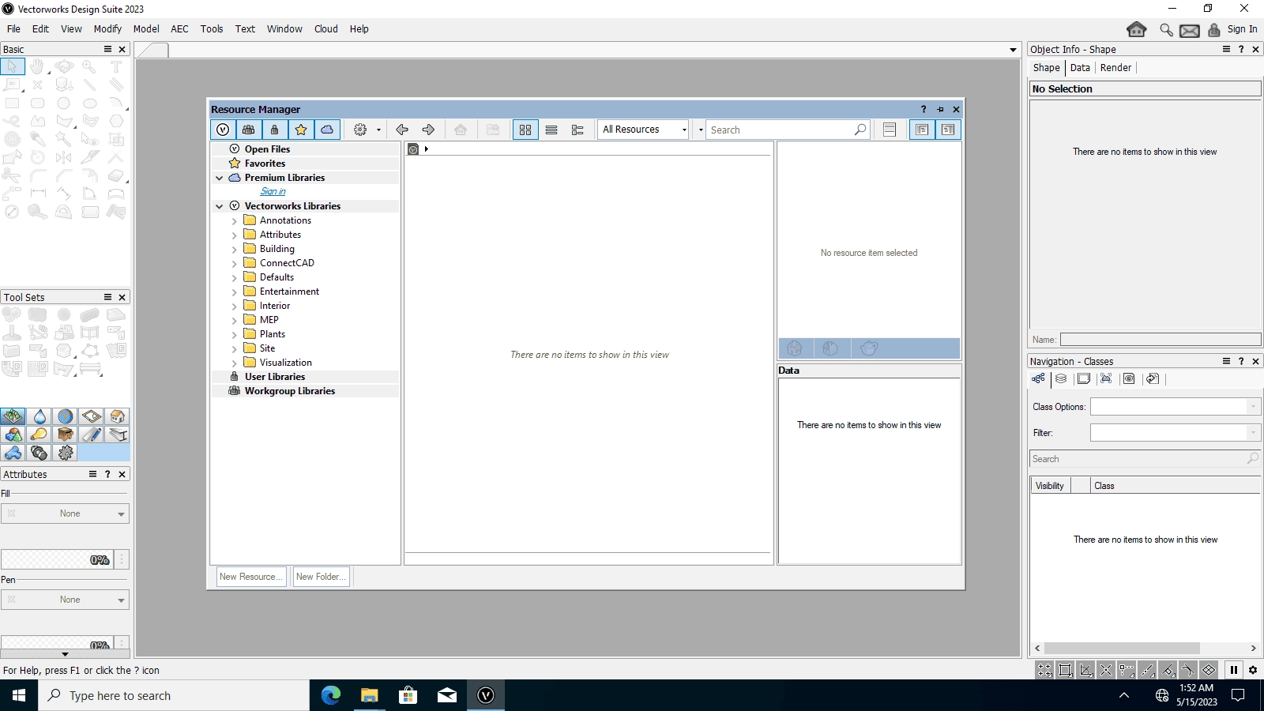
Task: Select the globe GIS tool set icon
Action: (x=66, y=416)
